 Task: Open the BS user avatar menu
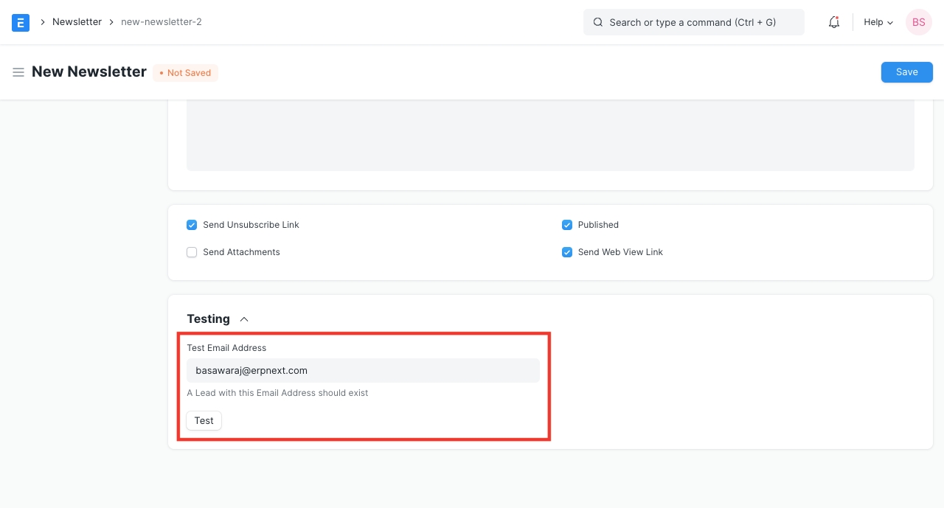click(918, 22)
